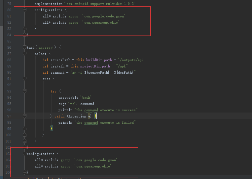Collapse the configurations block on line 80
The width and height of the screenshot is (252, 179).
(24, 10)
